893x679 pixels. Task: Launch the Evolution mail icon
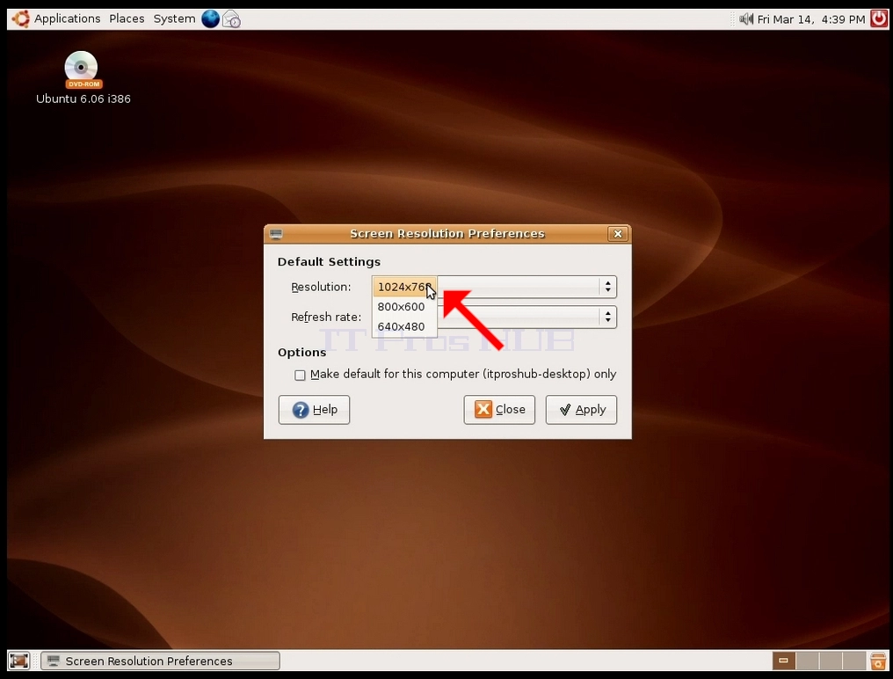231,18
